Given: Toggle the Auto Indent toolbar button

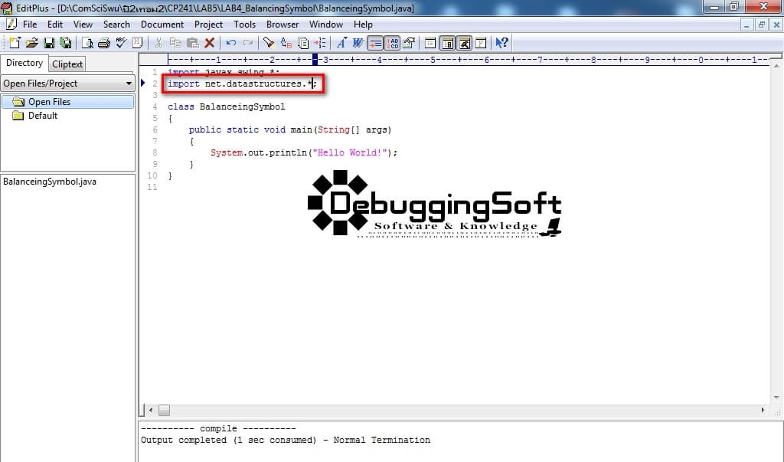Looking at the screenshot, I should click(375, 43).
